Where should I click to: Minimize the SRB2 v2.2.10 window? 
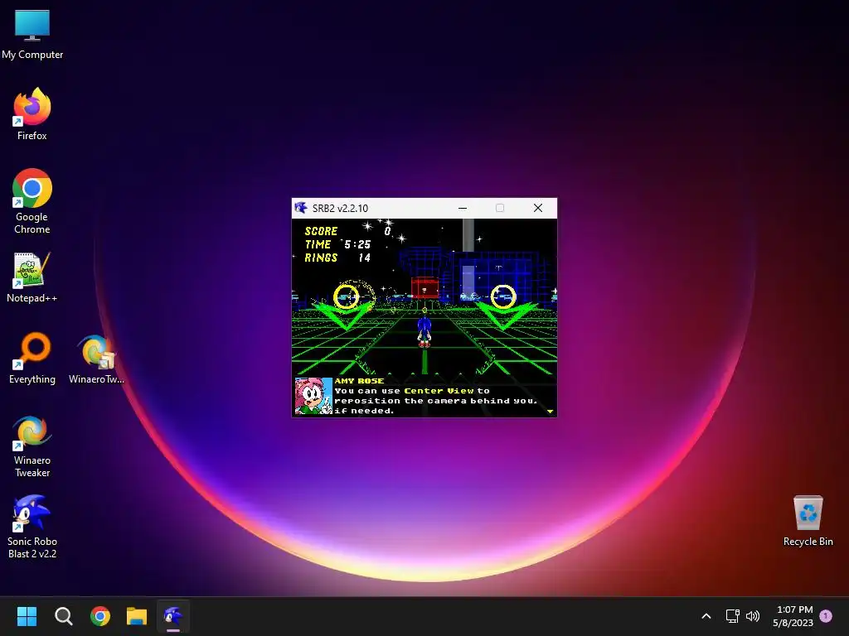(463, 208)
